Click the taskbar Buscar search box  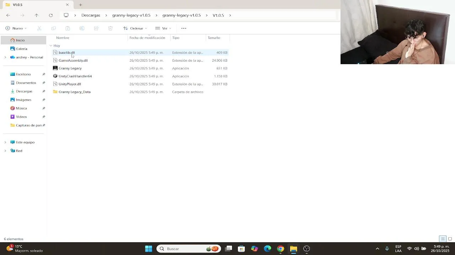pos(189,249)
